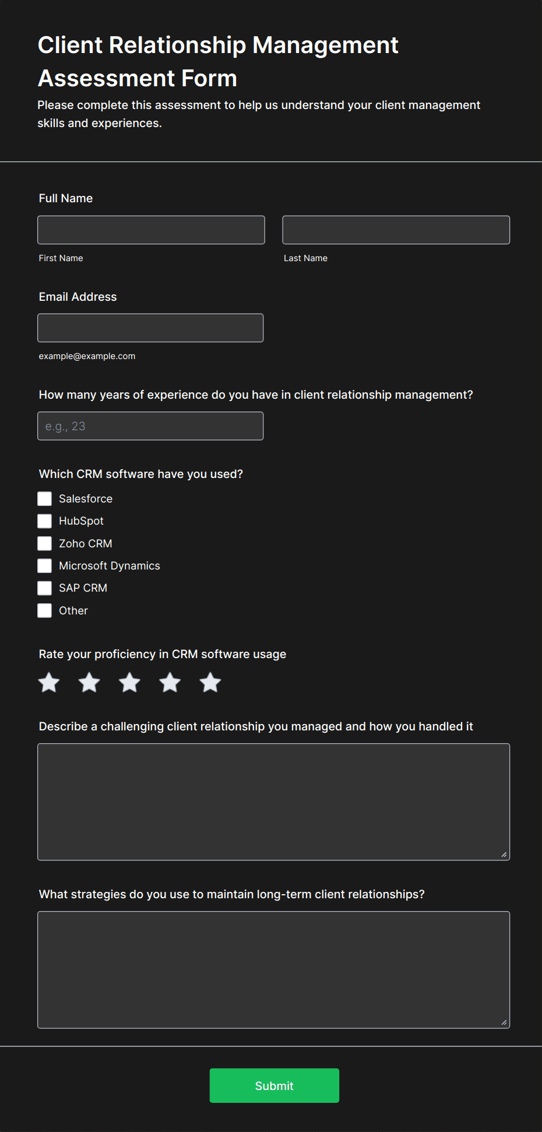This screenshot has width=542, height=1132.
Task: Click the Email Address field
Action: pos(150,328)
